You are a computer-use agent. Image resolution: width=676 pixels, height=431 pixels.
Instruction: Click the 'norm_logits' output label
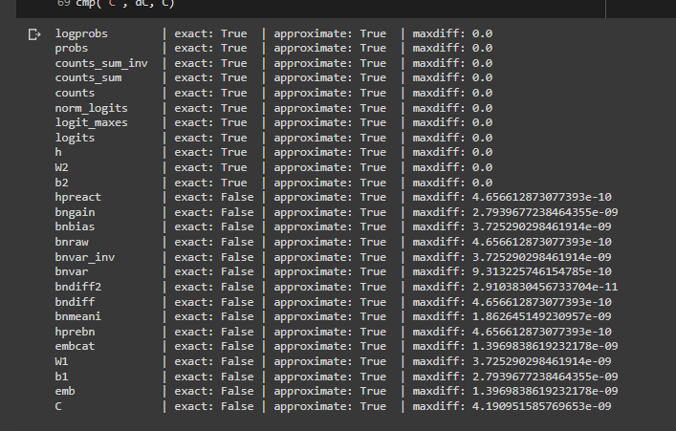coord(92,108)
